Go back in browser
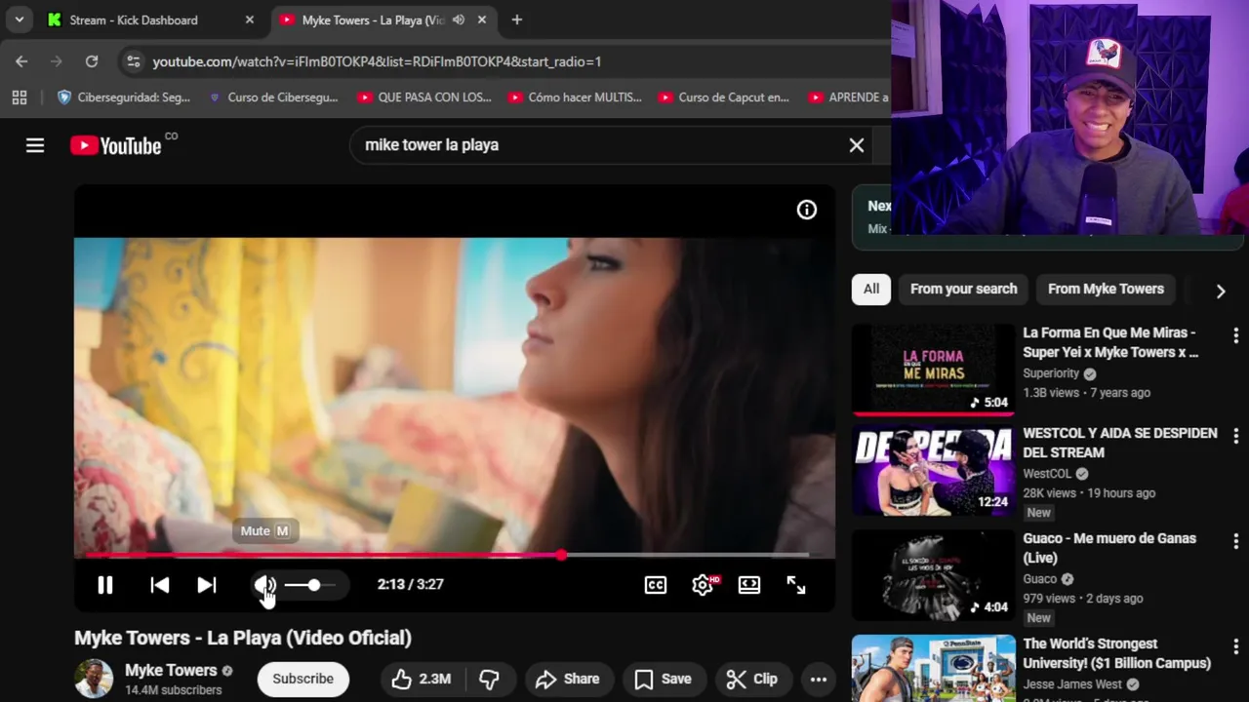The height and width of the screenshot is (702, 1249). (21, 61)
